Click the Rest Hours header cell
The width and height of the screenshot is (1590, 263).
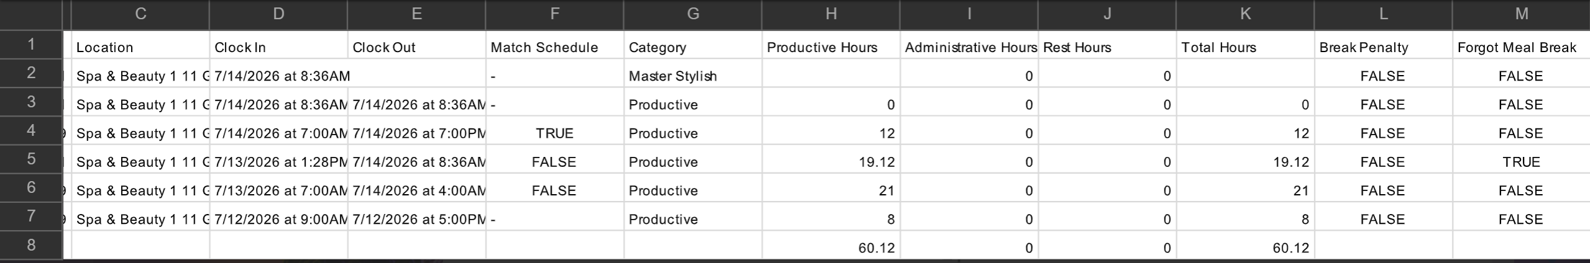[1107, 47]
